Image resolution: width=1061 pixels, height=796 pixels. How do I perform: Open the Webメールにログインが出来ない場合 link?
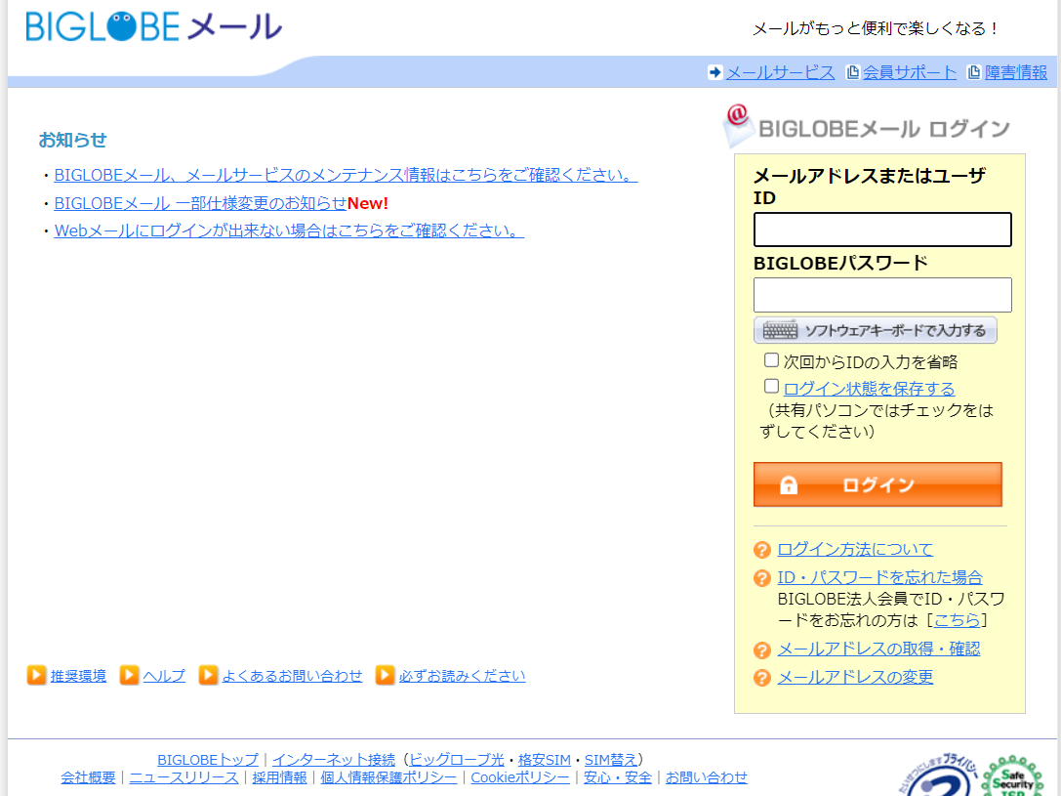[289, 230]
